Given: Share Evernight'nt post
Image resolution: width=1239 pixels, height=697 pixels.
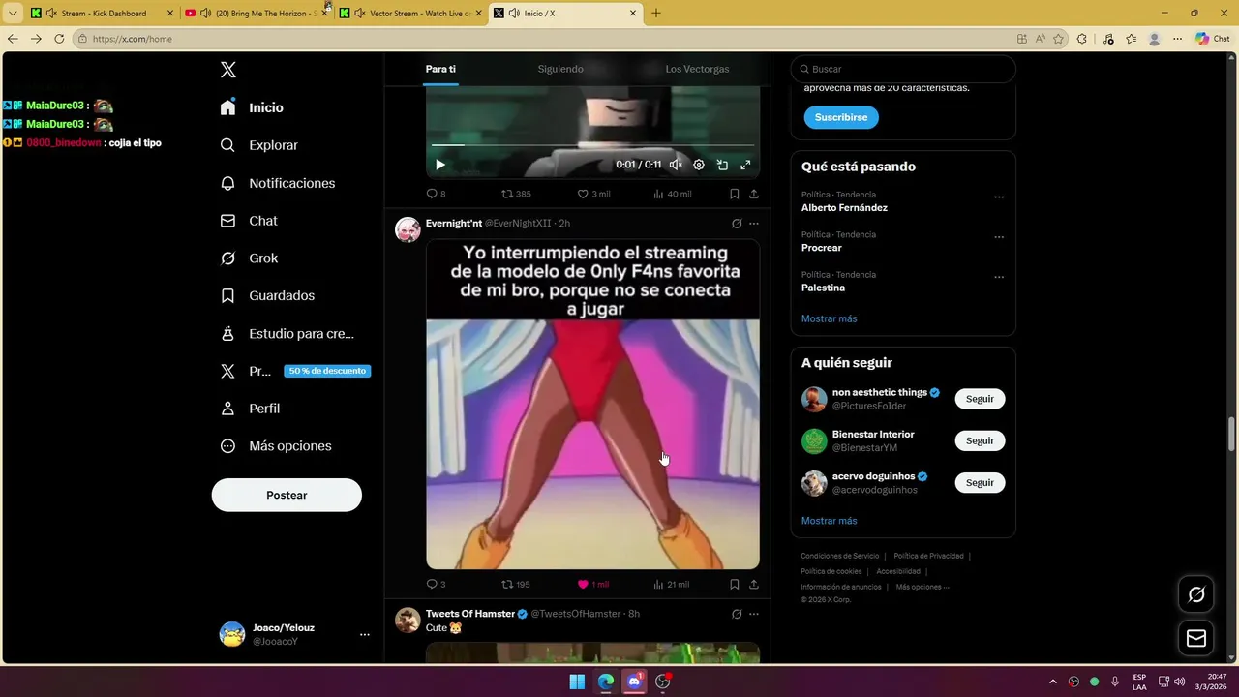Looking at the screenshot, I should [x=754, y=585].
